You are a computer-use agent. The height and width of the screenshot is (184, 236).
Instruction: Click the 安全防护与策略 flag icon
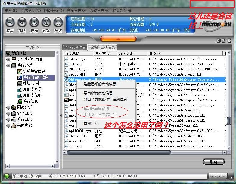(x=14, y=60)
